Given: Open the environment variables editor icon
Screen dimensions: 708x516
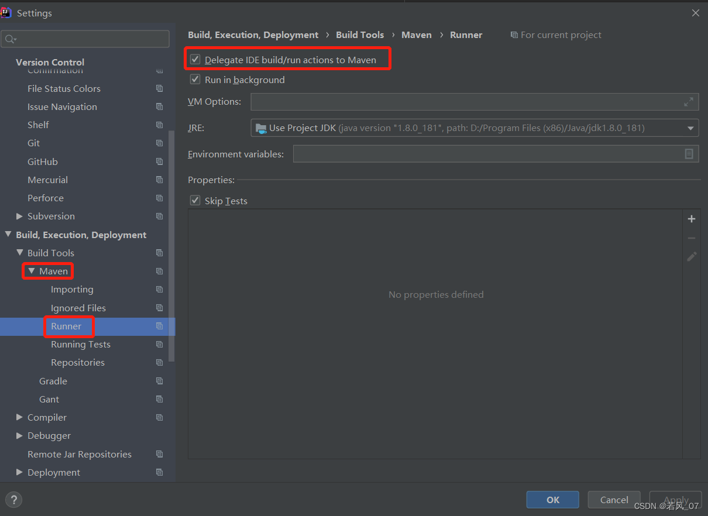Looking at the screenshot, I should (689, 154).
